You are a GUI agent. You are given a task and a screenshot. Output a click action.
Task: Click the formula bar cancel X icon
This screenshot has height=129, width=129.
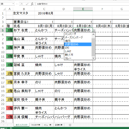22,4
